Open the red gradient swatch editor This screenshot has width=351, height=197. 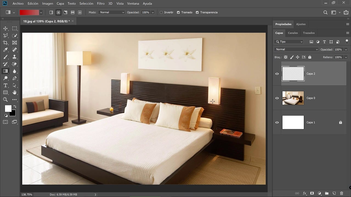[x=29, y=12]
